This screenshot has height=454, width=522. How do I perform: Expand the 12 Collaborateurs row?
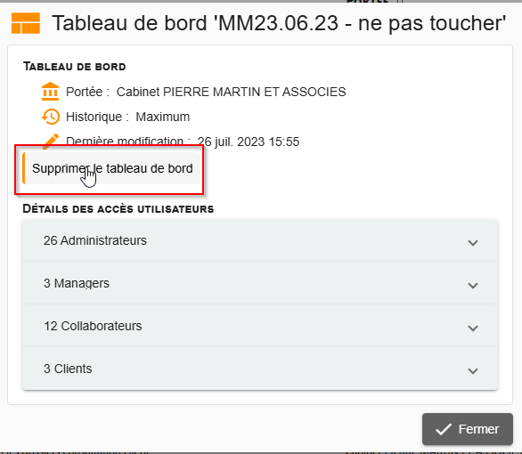260,326
